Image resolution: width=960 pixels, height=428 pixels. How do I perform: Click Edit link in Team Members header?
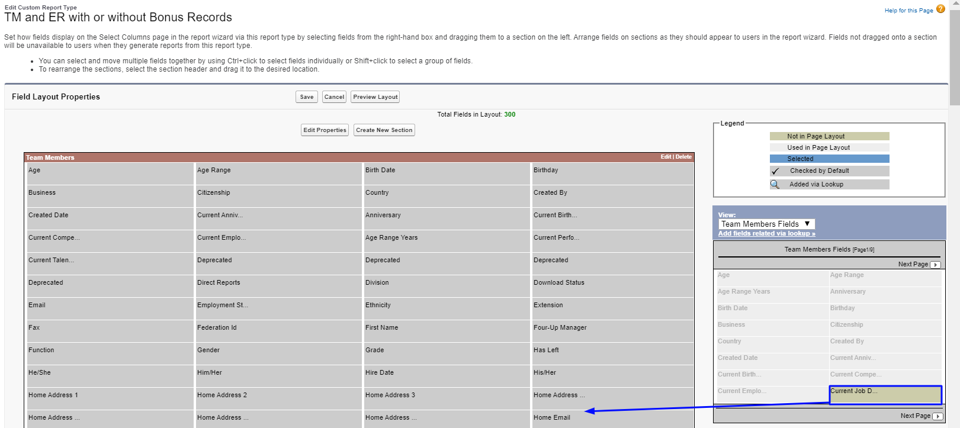point(666,157)
